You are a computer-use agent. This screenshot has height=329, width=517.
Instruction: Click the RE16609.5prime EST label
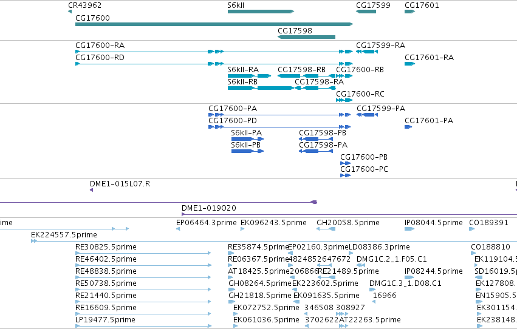(x=106, y=308)
